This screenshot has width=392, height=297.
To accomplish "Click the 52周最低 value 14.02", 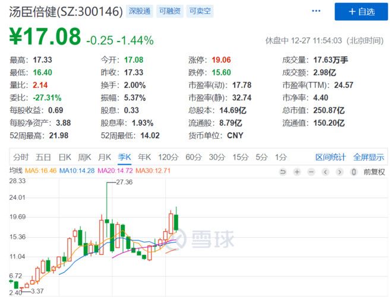I will tap(150, 136).
